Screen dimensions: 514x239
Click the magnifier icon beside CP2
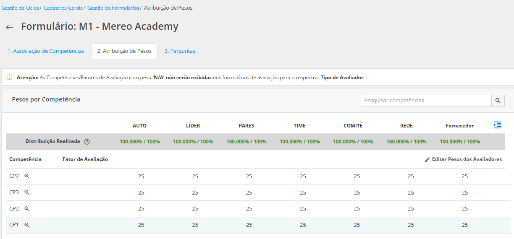(x=27, y=209)
